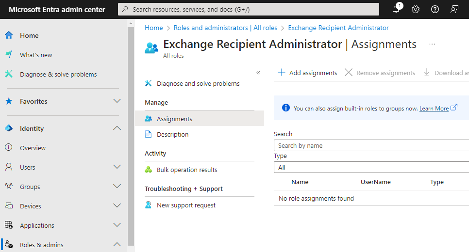Click the Exchange Recipient Administrator role icon
469x252 pixels.
point(151,48)
